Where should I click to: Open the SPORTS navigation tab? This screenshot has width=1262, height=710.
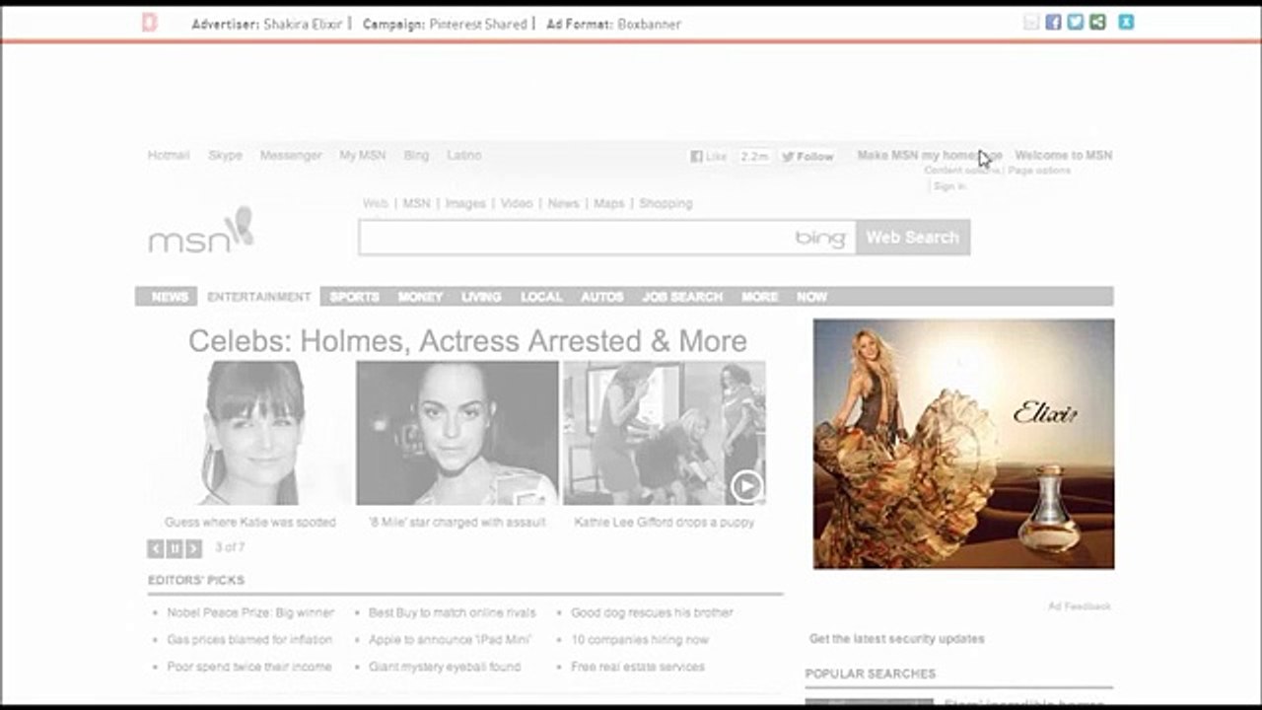coord(355,297)
